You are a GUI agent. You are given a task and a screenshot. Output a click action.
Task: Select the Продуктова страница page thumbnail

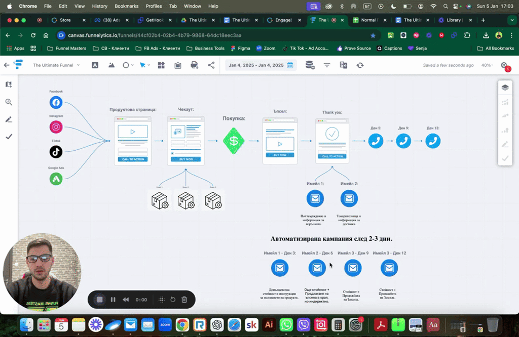click(x=133, y=141)
